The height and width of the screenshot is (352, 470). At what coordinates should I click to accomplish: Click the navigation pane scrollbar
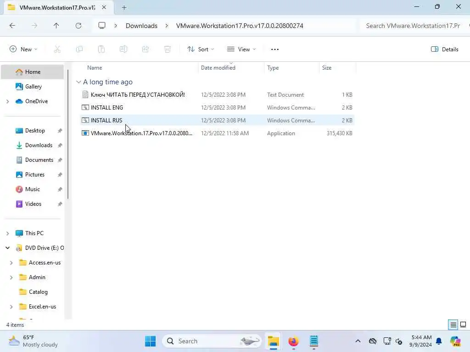[x=68, y=134]
